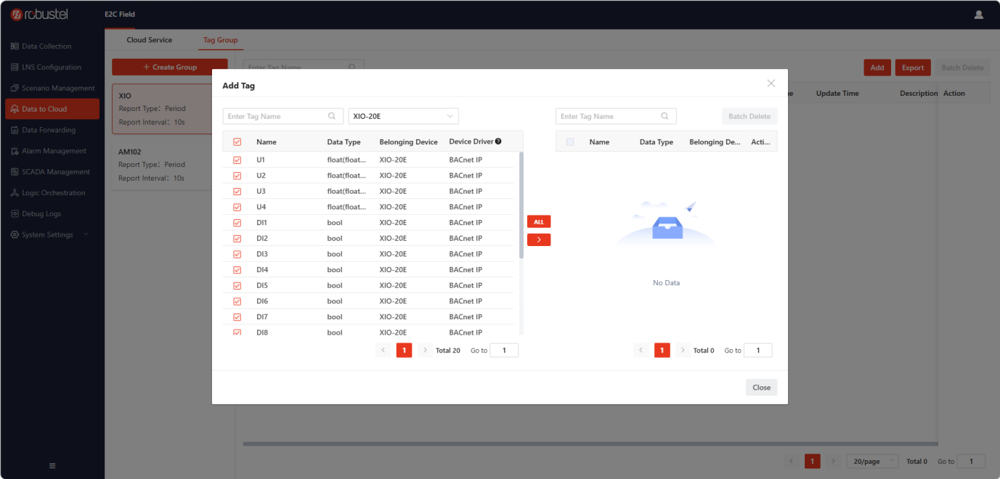Open the user account icon
This screenshot has height=479, width=1000.
click(978, 15)
